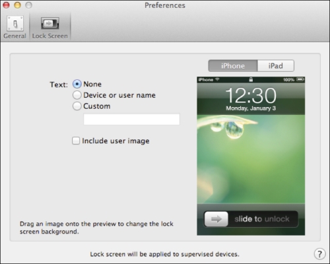Click the Monday, January 3 date text
The height and width of the screenshot is (264, 330).
251,108
